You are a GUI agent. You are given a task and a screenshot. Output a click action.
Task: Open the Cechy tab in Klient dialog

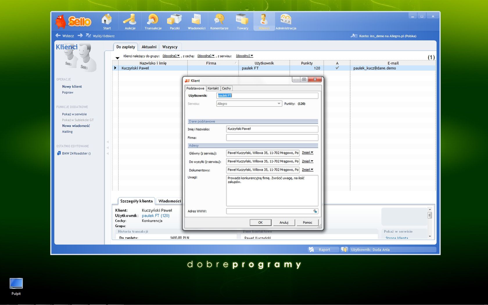click(x=227, y=88)
